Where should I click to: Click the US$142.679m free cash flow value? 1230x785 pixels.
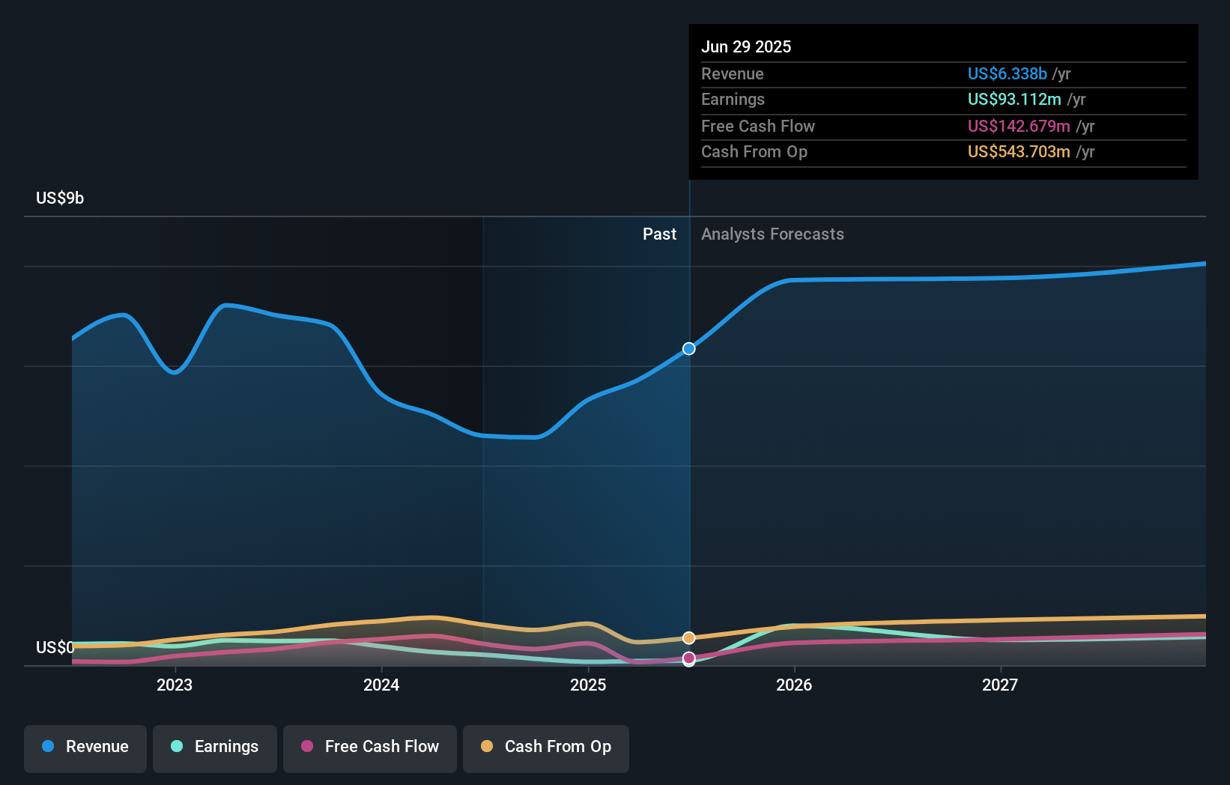1019,126
